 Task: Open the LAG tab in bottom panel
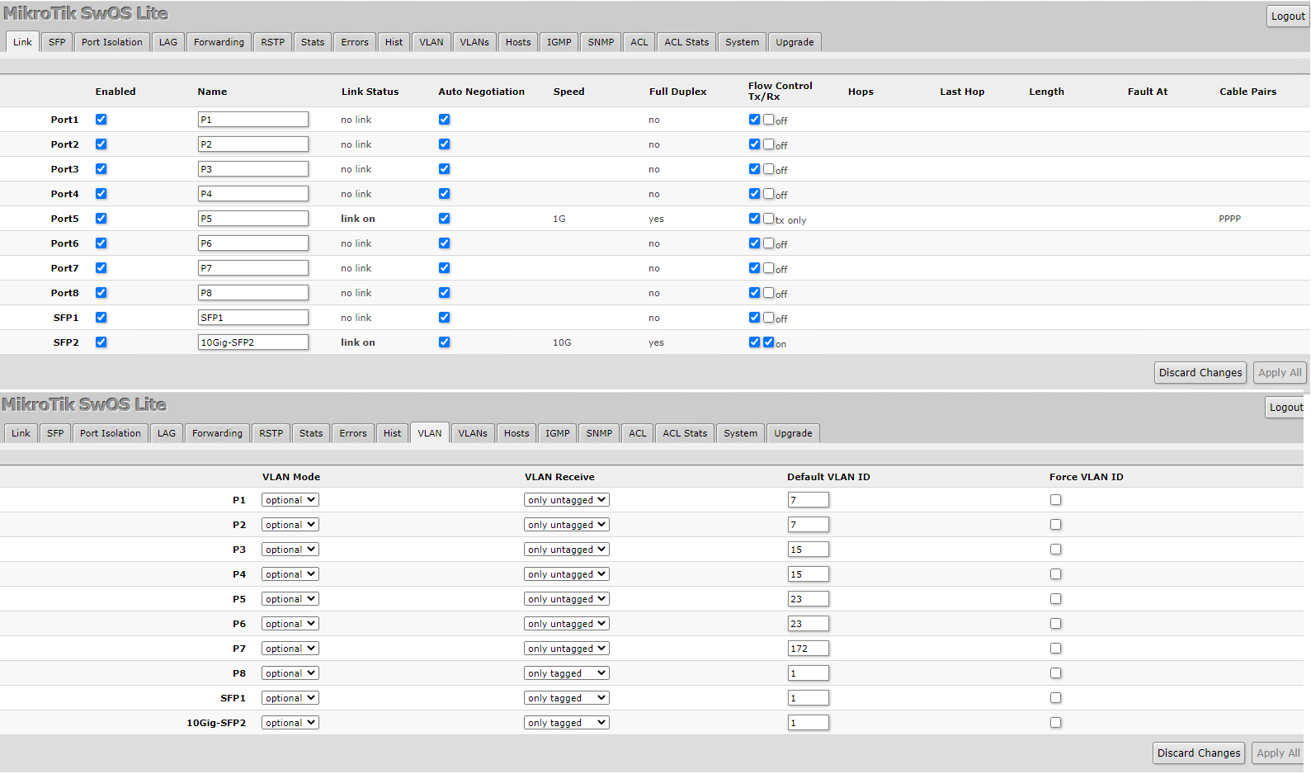click(x=167, y=433)
